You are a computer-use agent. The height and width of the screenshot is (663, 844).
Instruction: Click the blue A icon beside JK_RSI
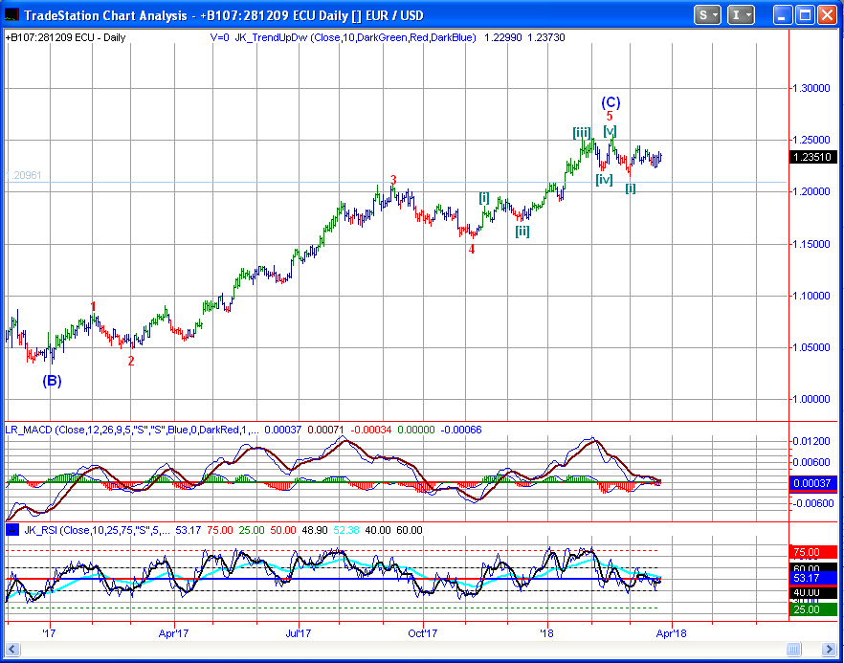(x=11, y=530)
